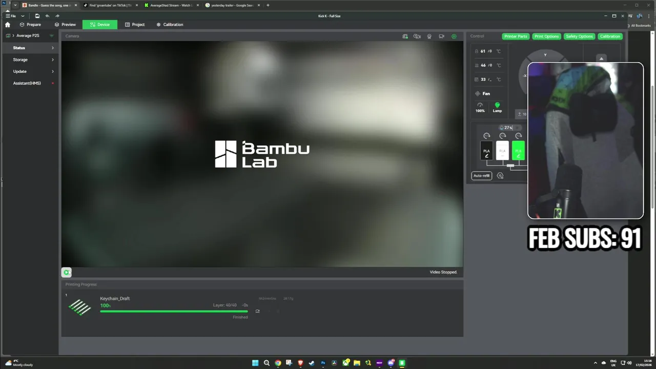
Task: Expand the dropdown arrow beside File
Action: pos(23,16)
